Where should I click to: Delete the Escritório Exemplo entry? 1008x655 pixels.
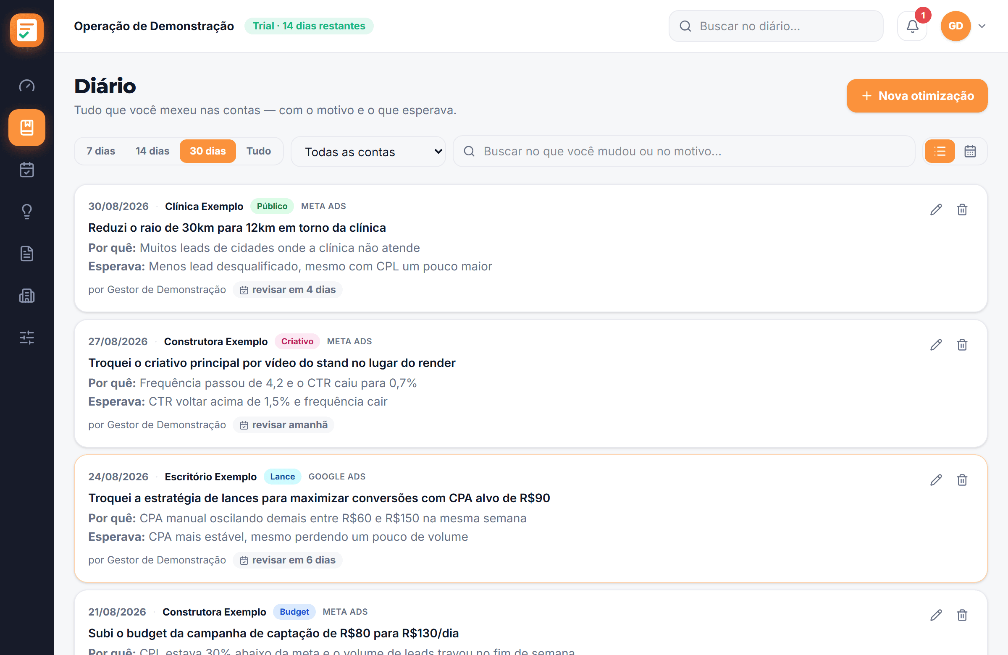click(x=962, y=480)
